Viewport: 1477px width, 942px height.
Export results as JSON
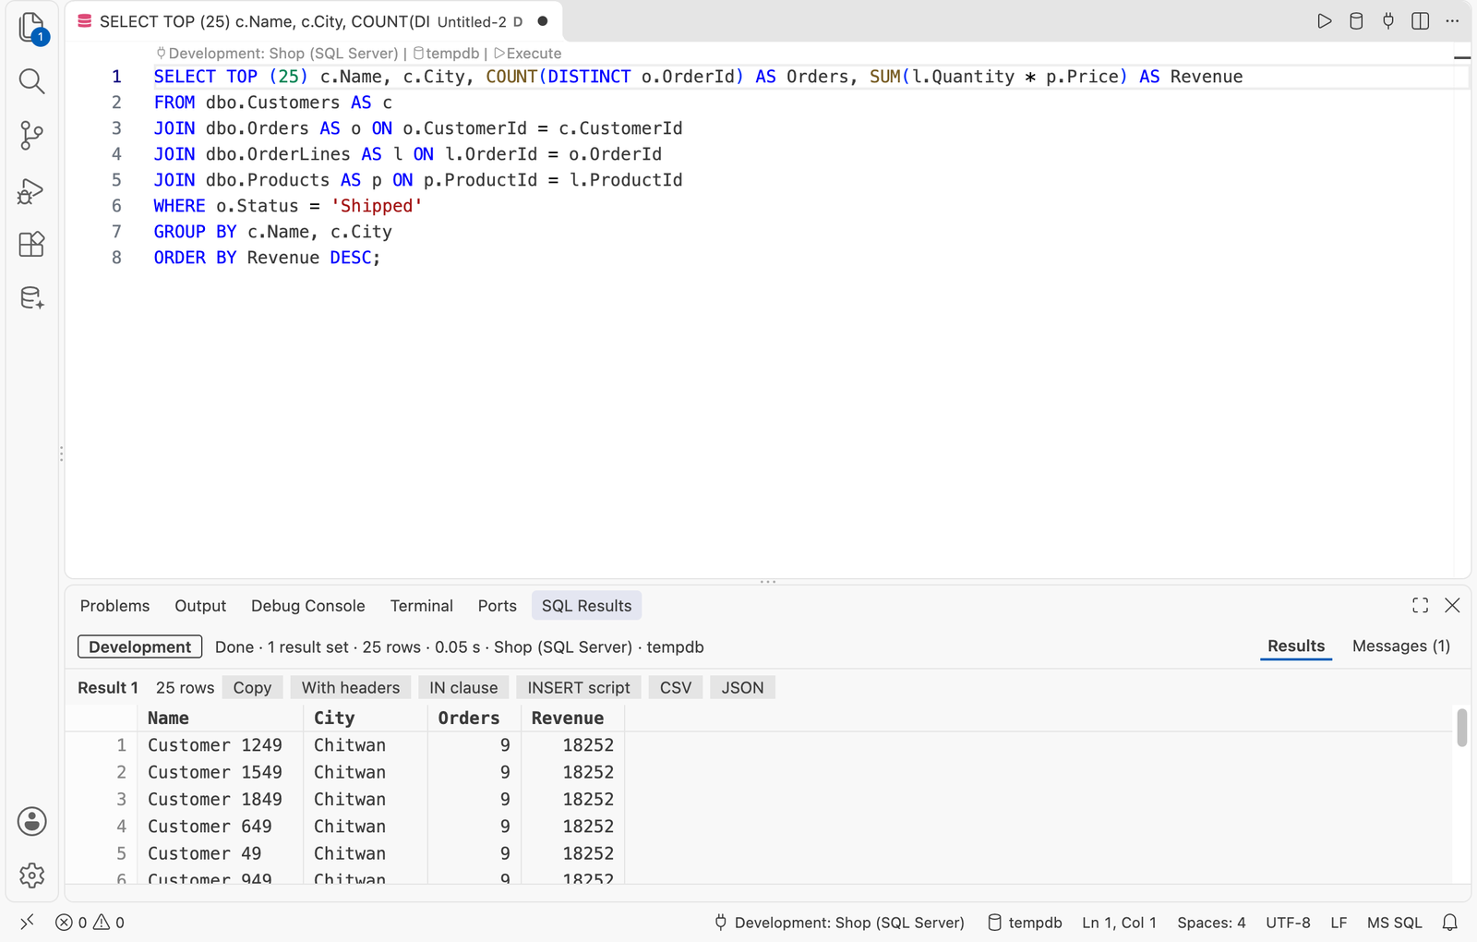742,688
